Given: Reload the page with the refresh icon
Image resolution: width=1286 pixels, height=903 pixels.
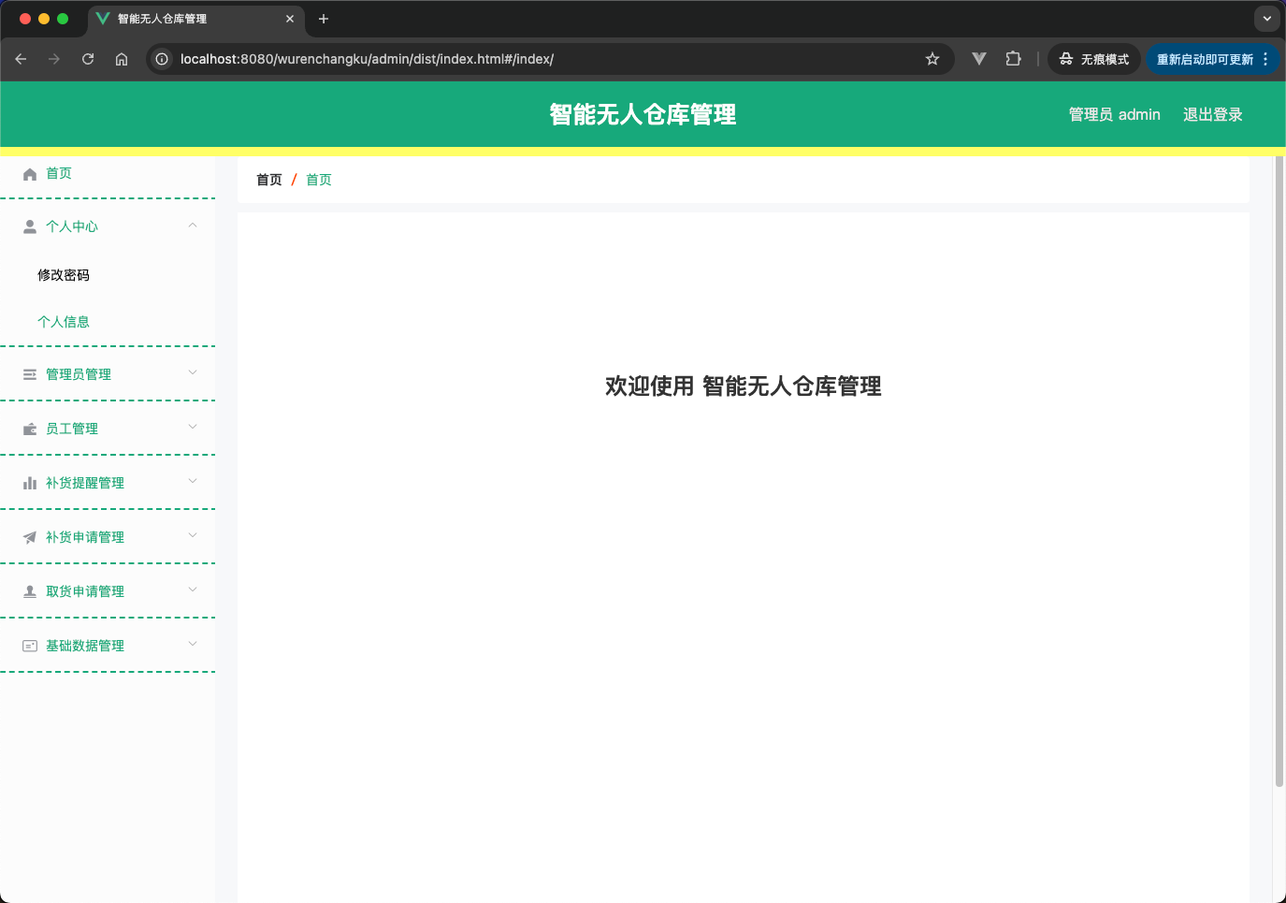Looking at the screenshot, I should (x=88, y=59).
